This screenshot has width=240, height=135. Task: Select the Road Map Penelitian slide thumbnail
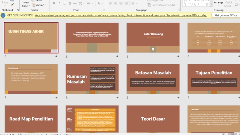point(31,119)
